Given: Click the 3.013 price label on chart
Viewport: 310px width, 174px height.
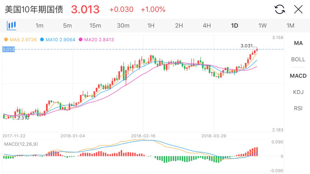Looking at the screenshot, I should [8, 49].
